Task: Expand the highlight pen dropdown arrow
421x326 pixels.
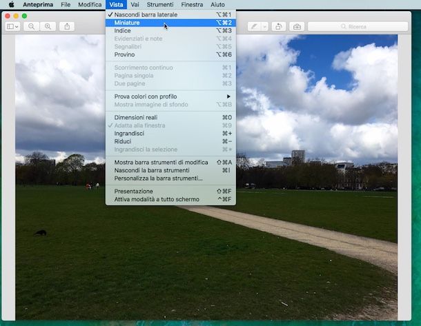Action: coord(265,27)
